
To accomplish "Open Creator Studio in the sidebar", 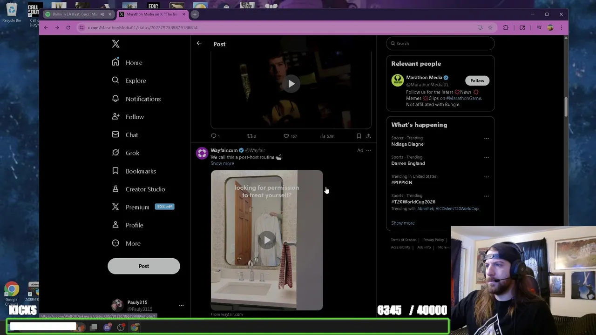I will [138, 189].
